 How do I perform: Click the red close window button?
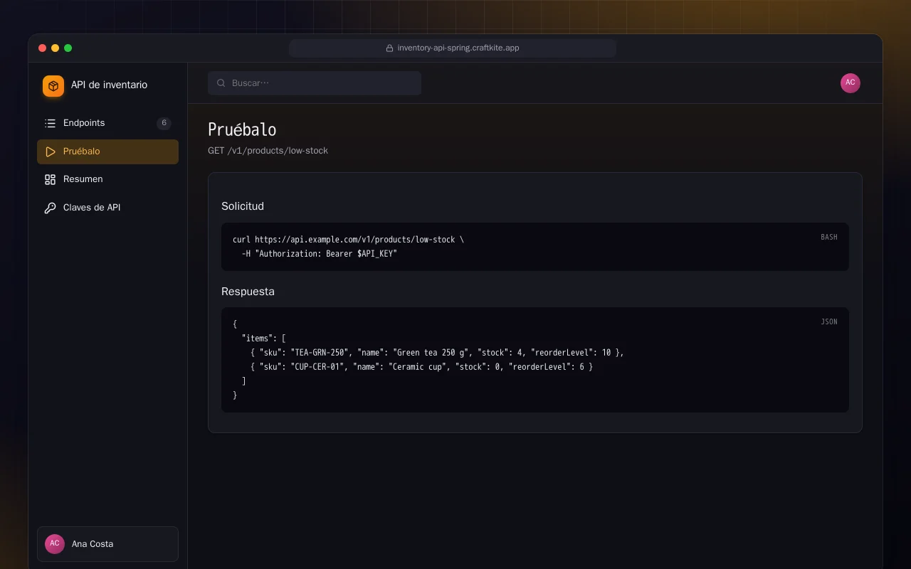point(43,48)
